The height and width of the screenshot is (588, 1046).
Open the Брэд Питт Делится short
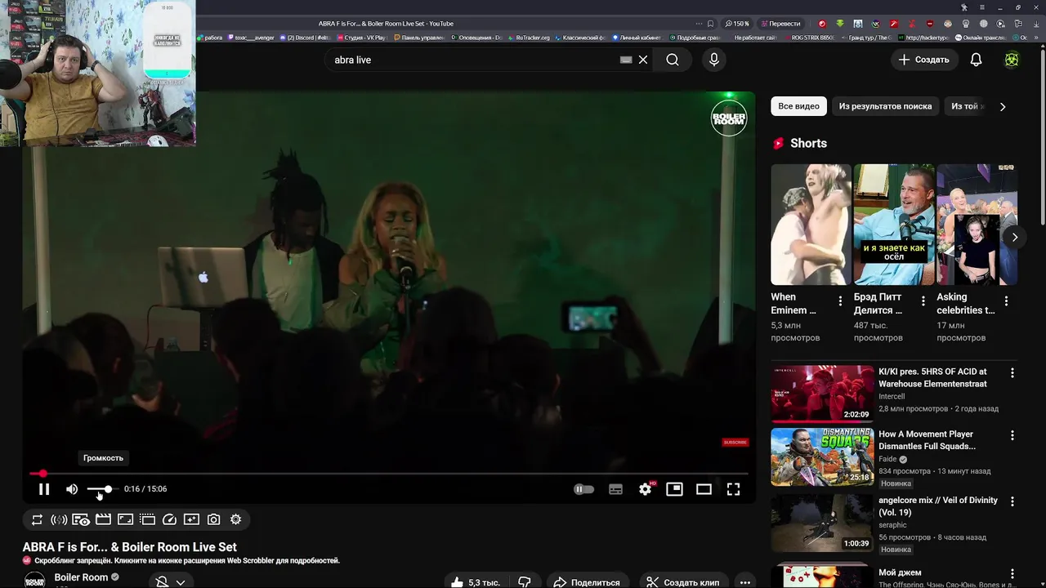894,225
